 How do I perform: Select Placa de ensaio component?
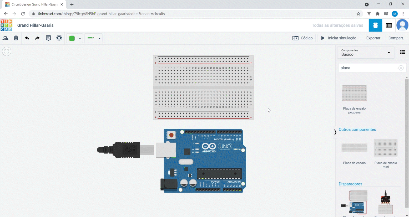(354, 153)
